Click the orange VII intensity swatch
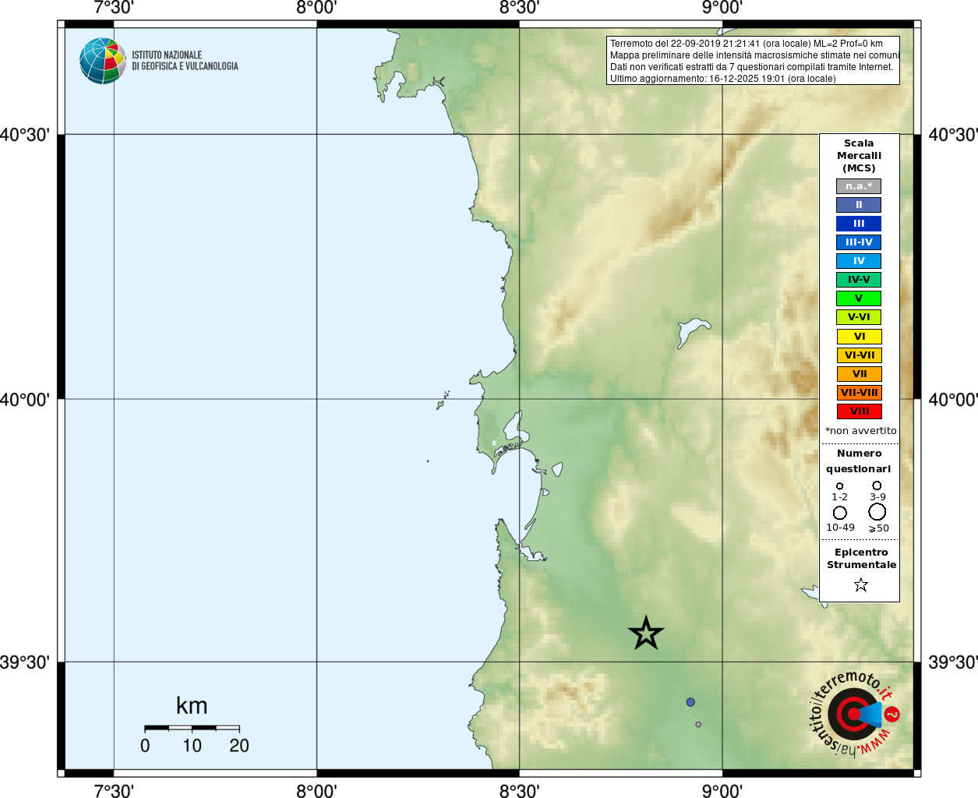 coord(860,374)
